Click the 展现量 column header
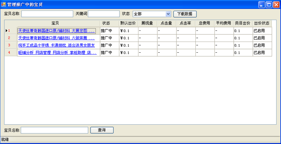 point(147,23)
